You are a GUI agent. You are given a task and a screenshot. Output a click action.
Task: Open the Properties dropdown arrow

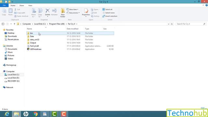coord(86,17)
